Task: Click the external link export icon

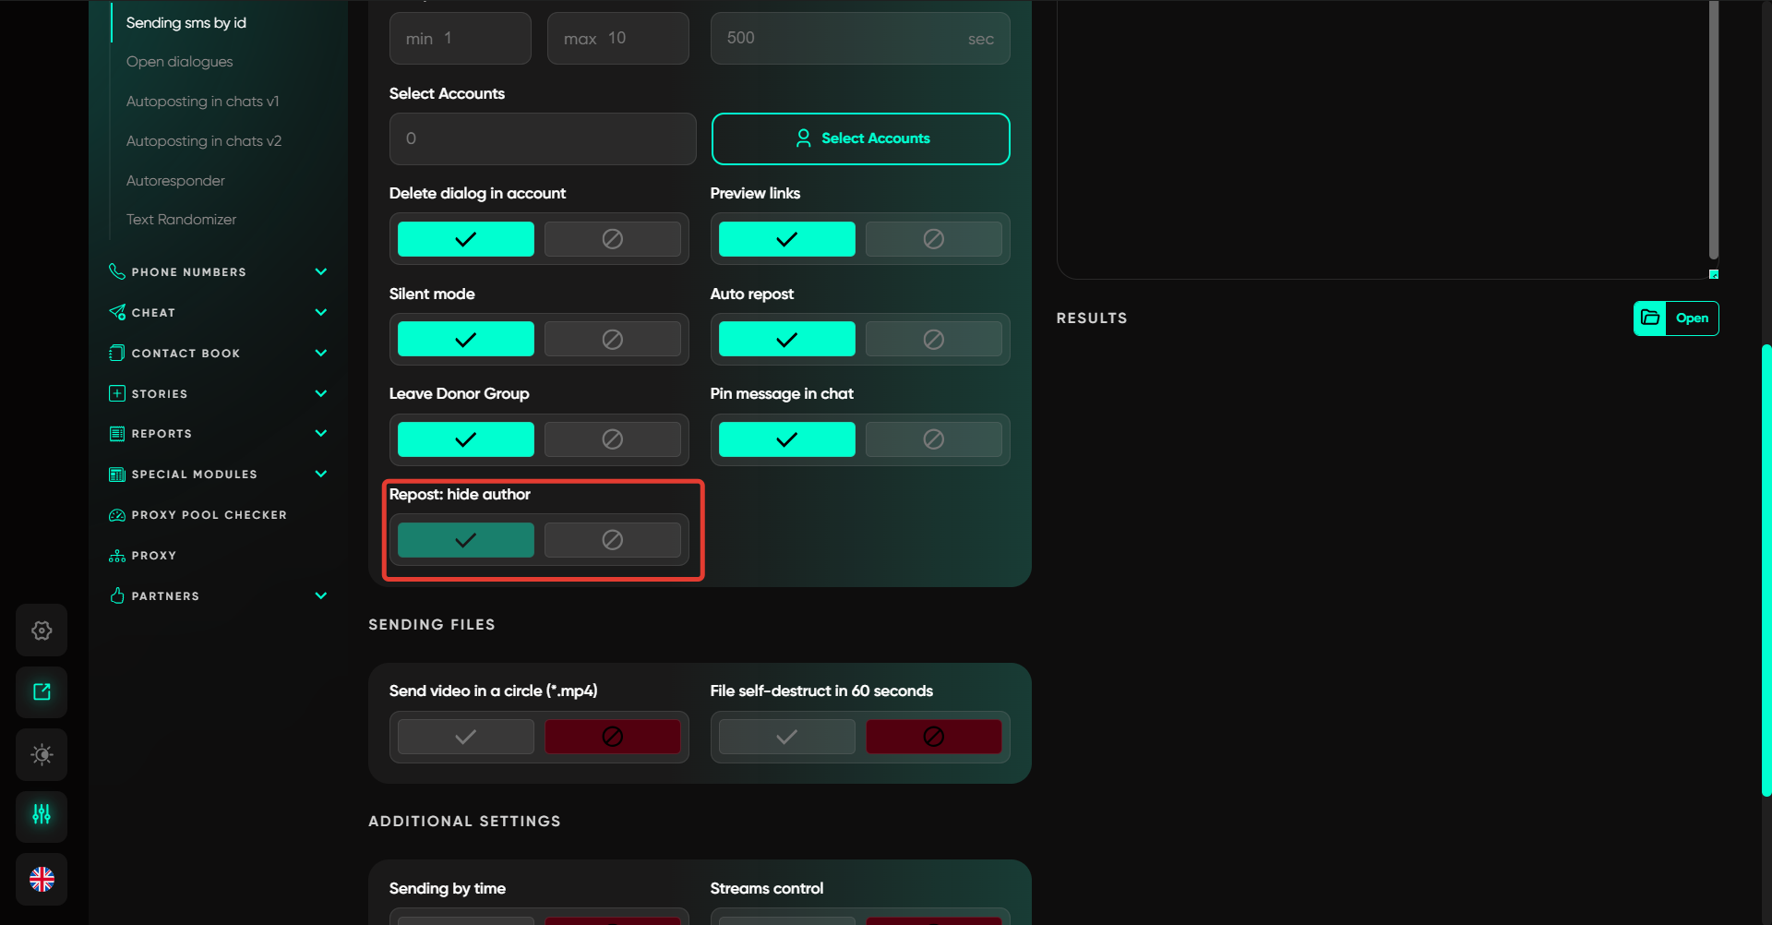Action: coord(42,692)
